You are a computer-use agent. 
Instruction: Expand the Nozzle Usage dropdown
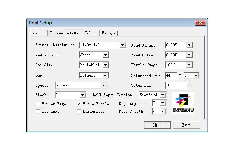pyautogui.click(x=189, y=65)
